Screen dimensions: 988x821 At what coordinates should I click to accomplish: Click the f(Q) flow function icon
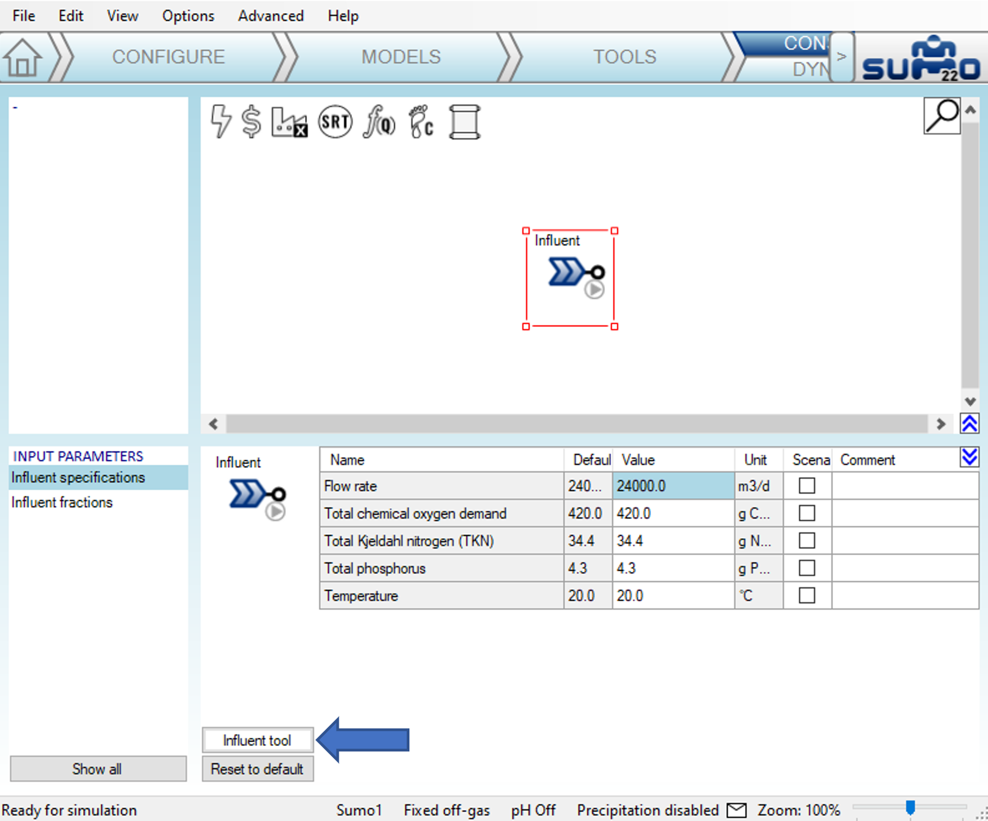[379, 122]
